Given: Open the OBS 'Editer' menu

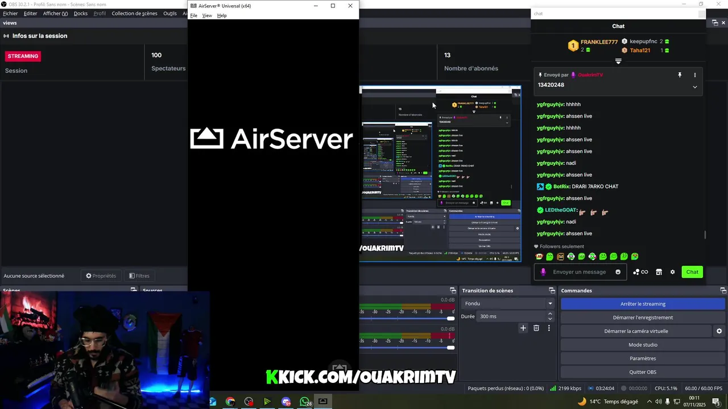Looking at the screenshot, I should pyautogui.click(x=30, y=14).
